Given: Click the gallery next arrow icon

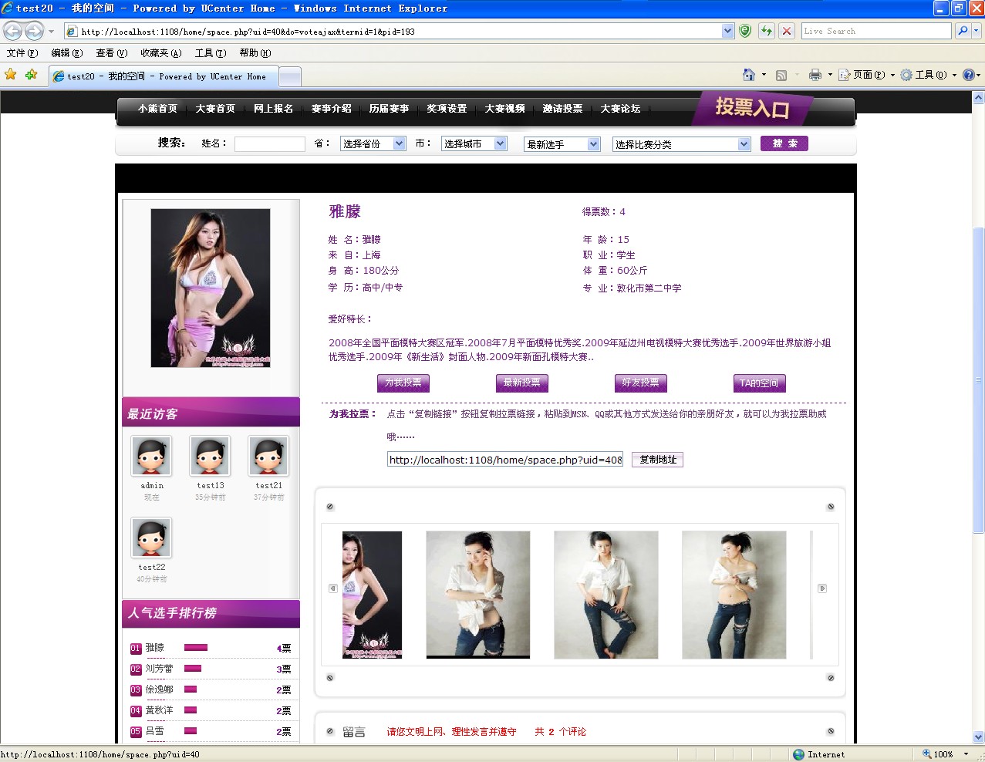Looking at the screenshot, I should (x=822, y=588).
